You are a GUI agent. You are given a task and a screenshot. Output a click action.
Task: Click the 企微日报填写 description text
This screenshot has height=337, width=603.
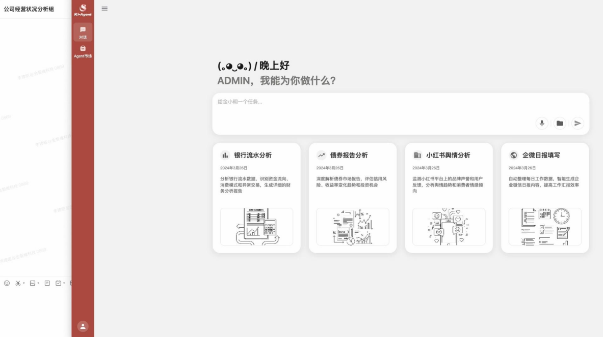(x=544, y=182)
